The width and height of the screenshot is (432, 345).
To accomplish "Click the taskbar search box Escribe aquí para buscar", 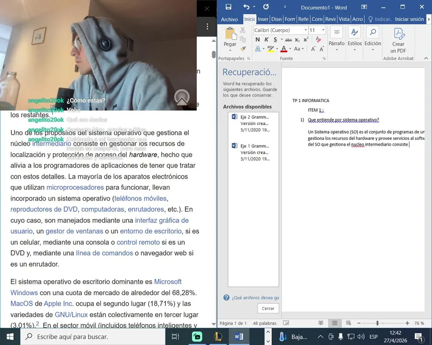I will [93, 336].
